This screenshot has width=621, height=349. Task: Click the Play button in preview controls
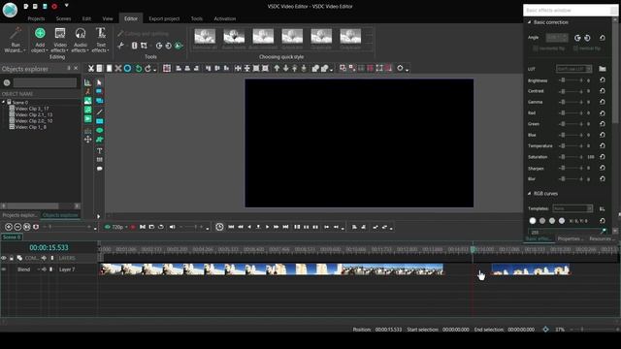[x=268, y=227]
